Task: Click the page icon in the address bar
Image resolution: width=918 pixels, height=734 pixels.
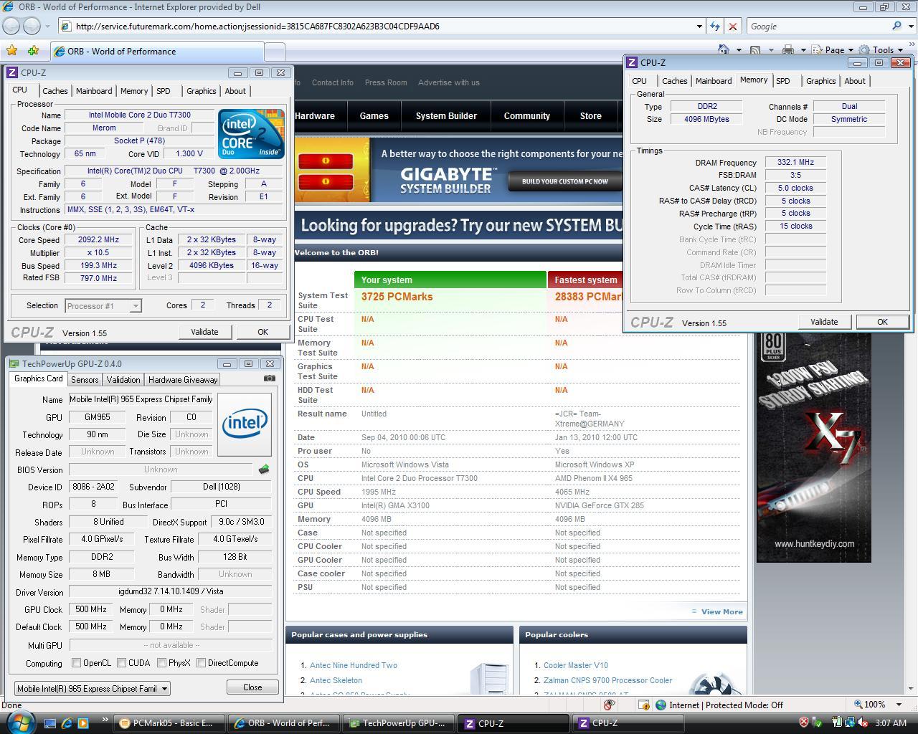Action: point(66,26)
